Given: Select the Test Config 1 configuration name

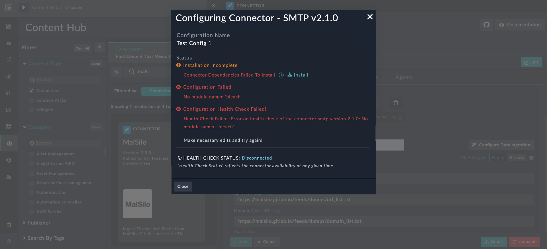Looking at the screenshot, I should (x=194, y=43).
